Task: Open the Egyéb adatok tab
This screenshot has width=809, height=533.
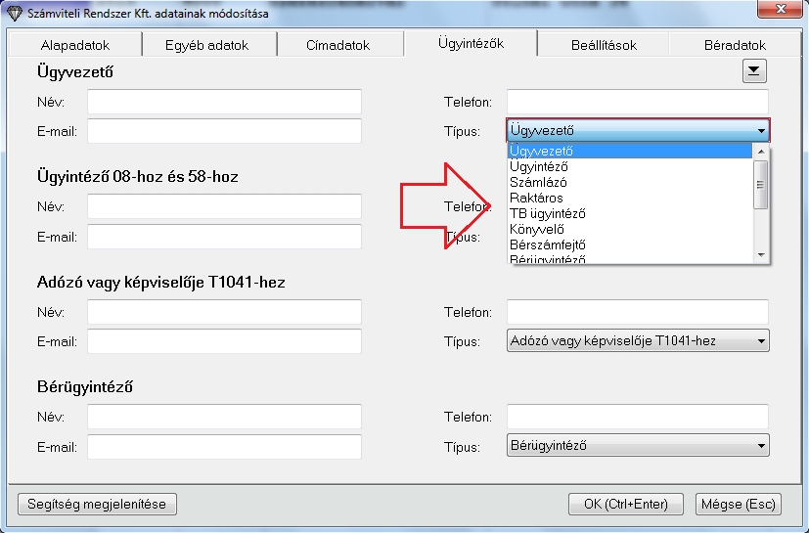Action: tap(207, 45)
